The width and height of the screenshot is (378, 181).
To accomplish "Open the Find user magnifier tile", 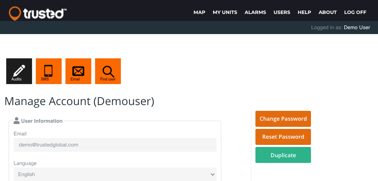I will 108,71.
